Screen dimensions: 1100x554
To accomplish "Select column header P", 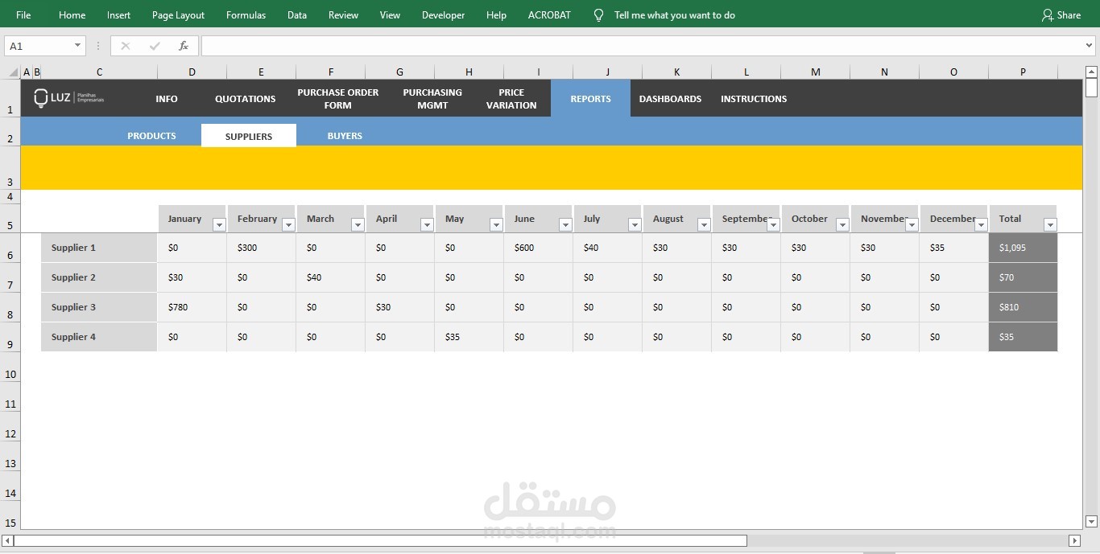I will tap(1023, 72).
